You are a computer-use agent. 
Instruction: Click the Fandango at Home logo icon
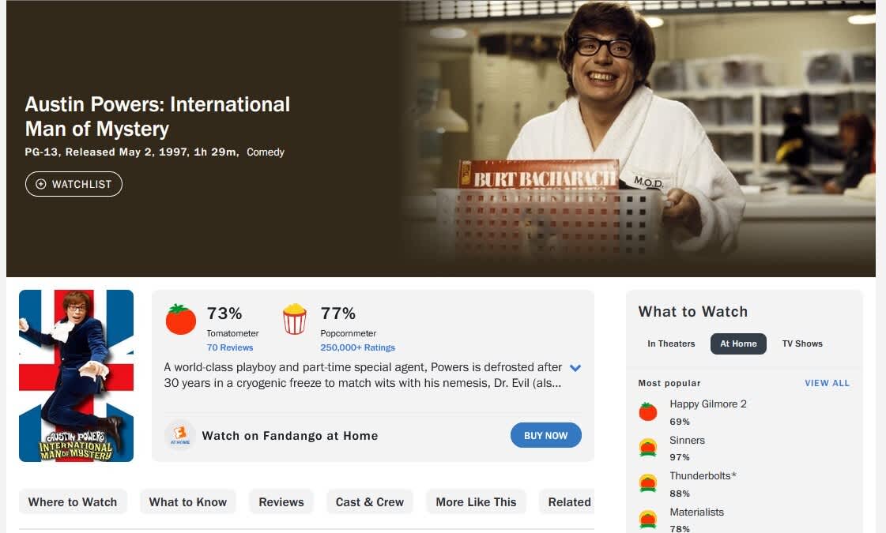point(179,435)
